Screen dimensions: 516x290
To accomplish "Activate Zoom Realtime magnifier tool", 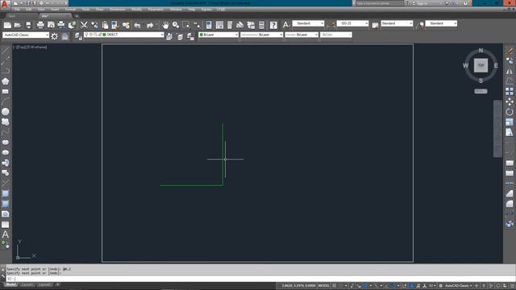I will (176, 25).
